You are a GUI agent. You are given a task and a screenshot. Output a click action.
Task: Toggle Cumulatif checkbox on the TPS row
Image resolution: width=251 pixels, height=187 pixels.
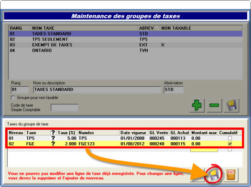230,138
